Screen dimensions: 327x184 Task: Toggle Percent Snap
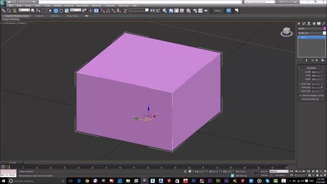click(113, 10)
